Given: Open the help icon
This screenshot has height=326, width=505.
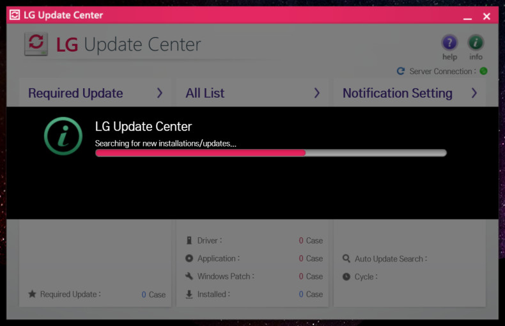Looking at the screenshot, I should coord(449,43).
